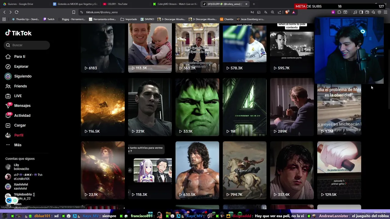This screenshot has height=219, width=390.
Task: Open a new browser tab
Action: tap(254, 4)
